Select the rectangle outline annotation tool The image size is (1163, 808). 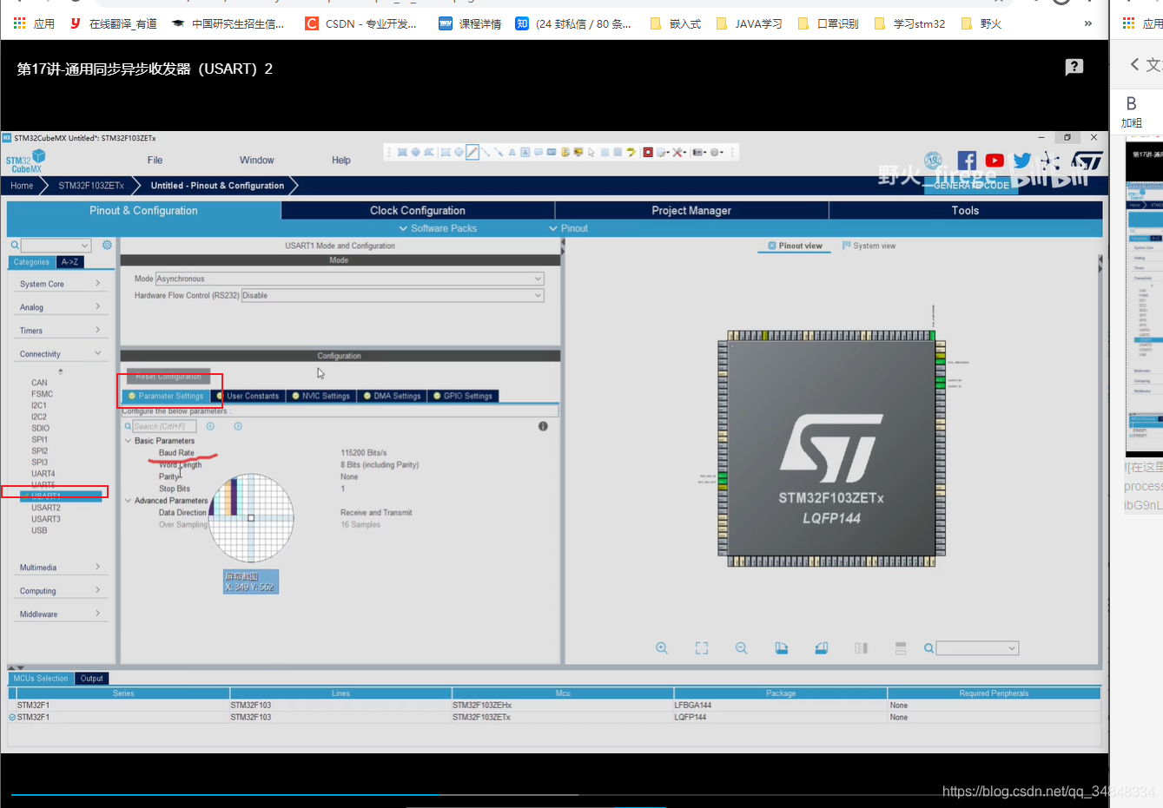(446, 152)
